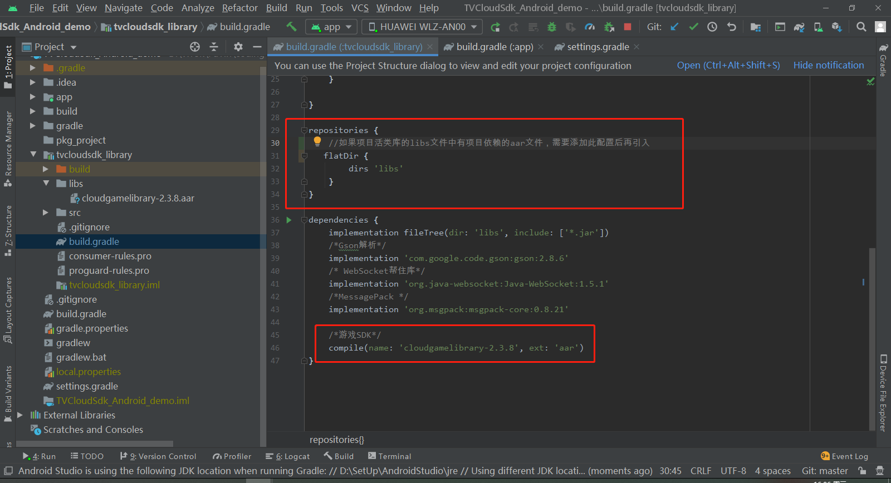Click the editor vertical scrollbar

(x=872, y=339)
